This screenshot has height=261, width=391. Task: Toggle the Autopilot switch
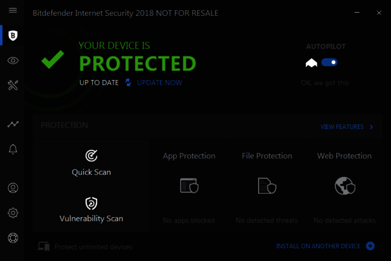point(329,62)
